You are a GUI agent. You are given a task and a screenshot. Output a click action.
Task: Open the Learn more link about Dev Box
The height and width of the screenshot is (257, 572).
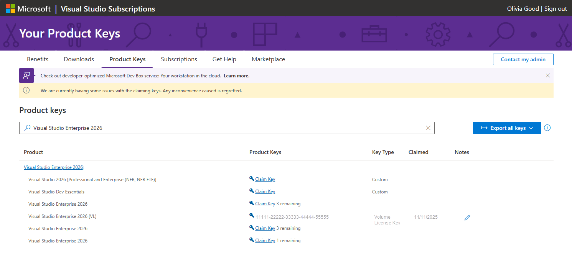pos(236,75)
